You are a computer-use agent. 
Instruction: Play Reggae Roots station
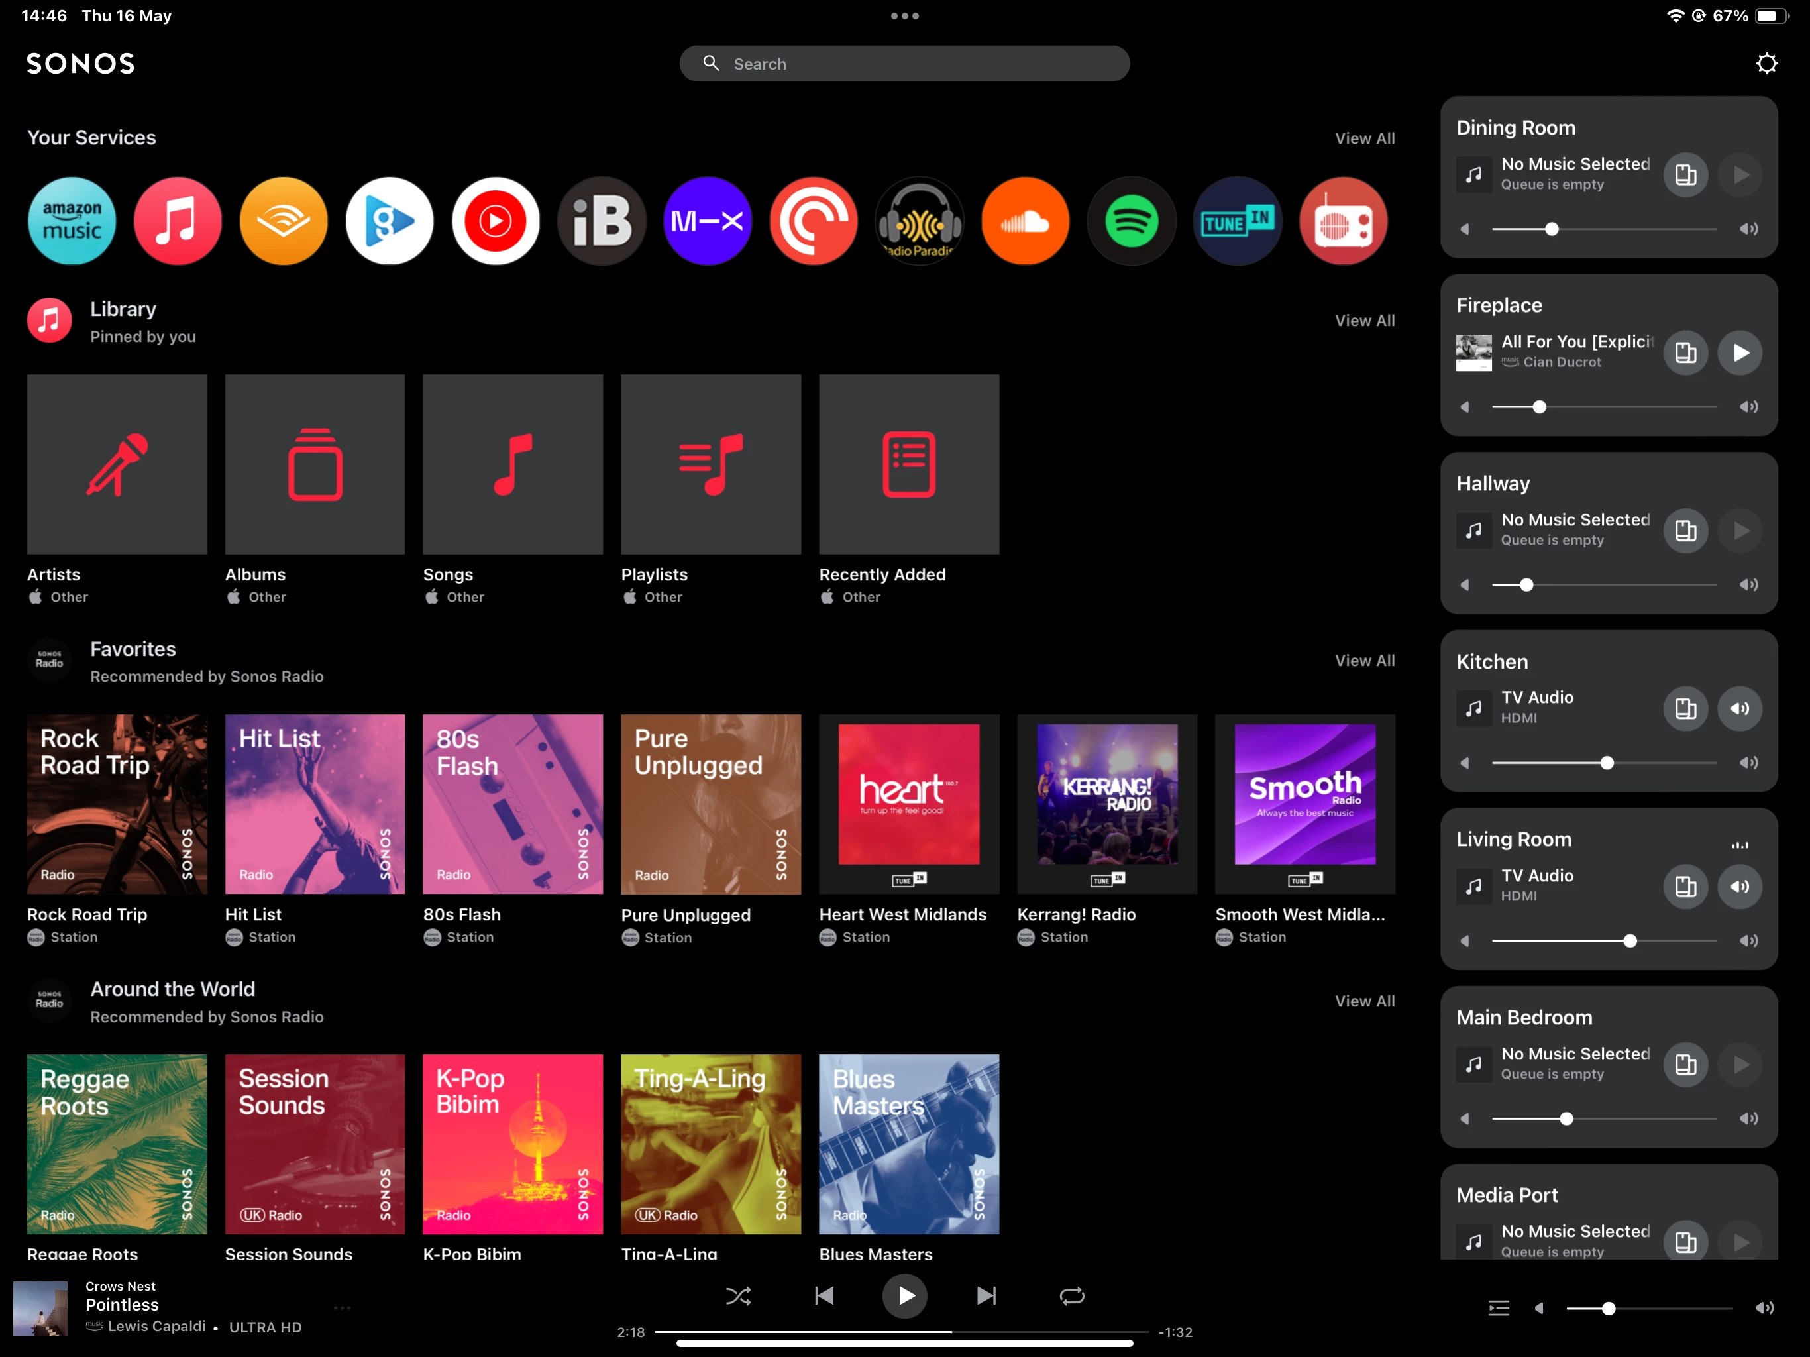pyautogui.click(x=117, y=1144)
